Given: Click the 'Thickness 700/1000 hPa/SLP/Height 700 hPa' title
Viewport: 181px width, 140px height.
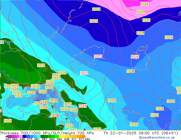Looking at the screenshot, I should 47,133.
